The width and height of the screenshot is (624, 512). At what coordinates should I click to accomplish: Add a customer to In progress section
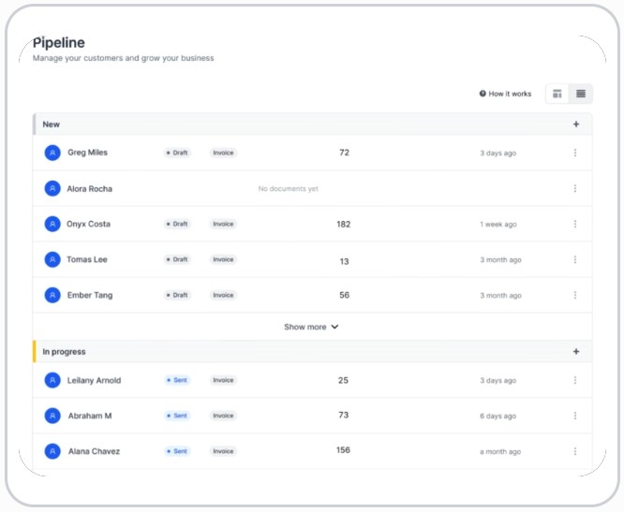click(575, 352)
